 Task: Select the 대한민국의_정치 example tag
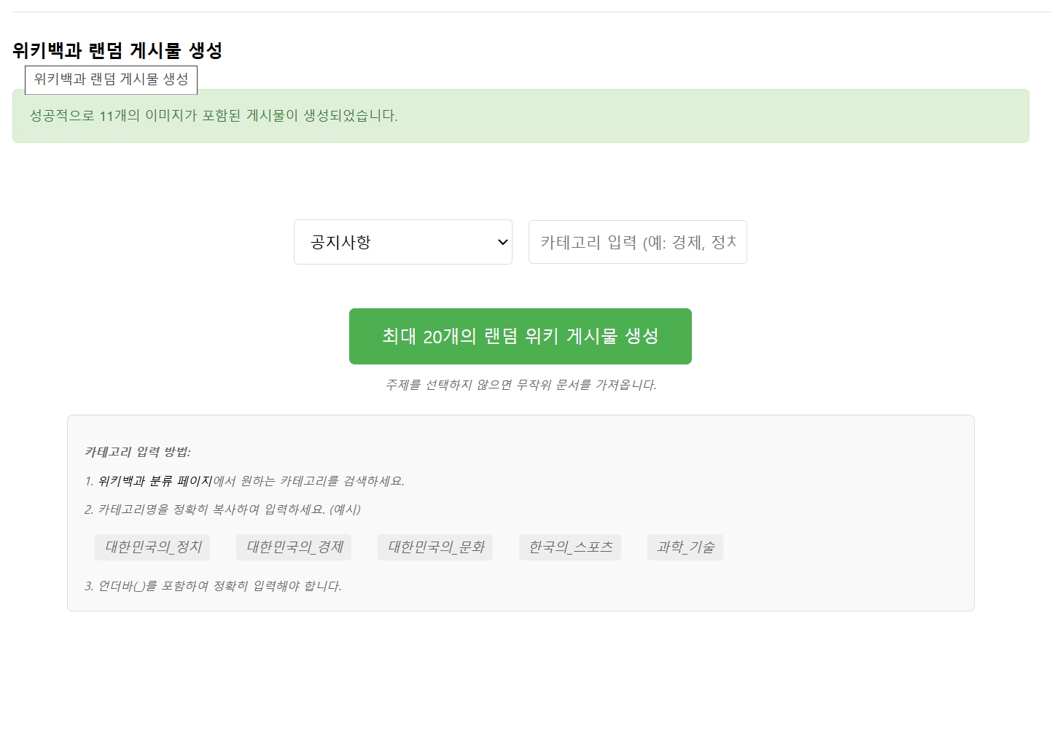tap(152, 547)
